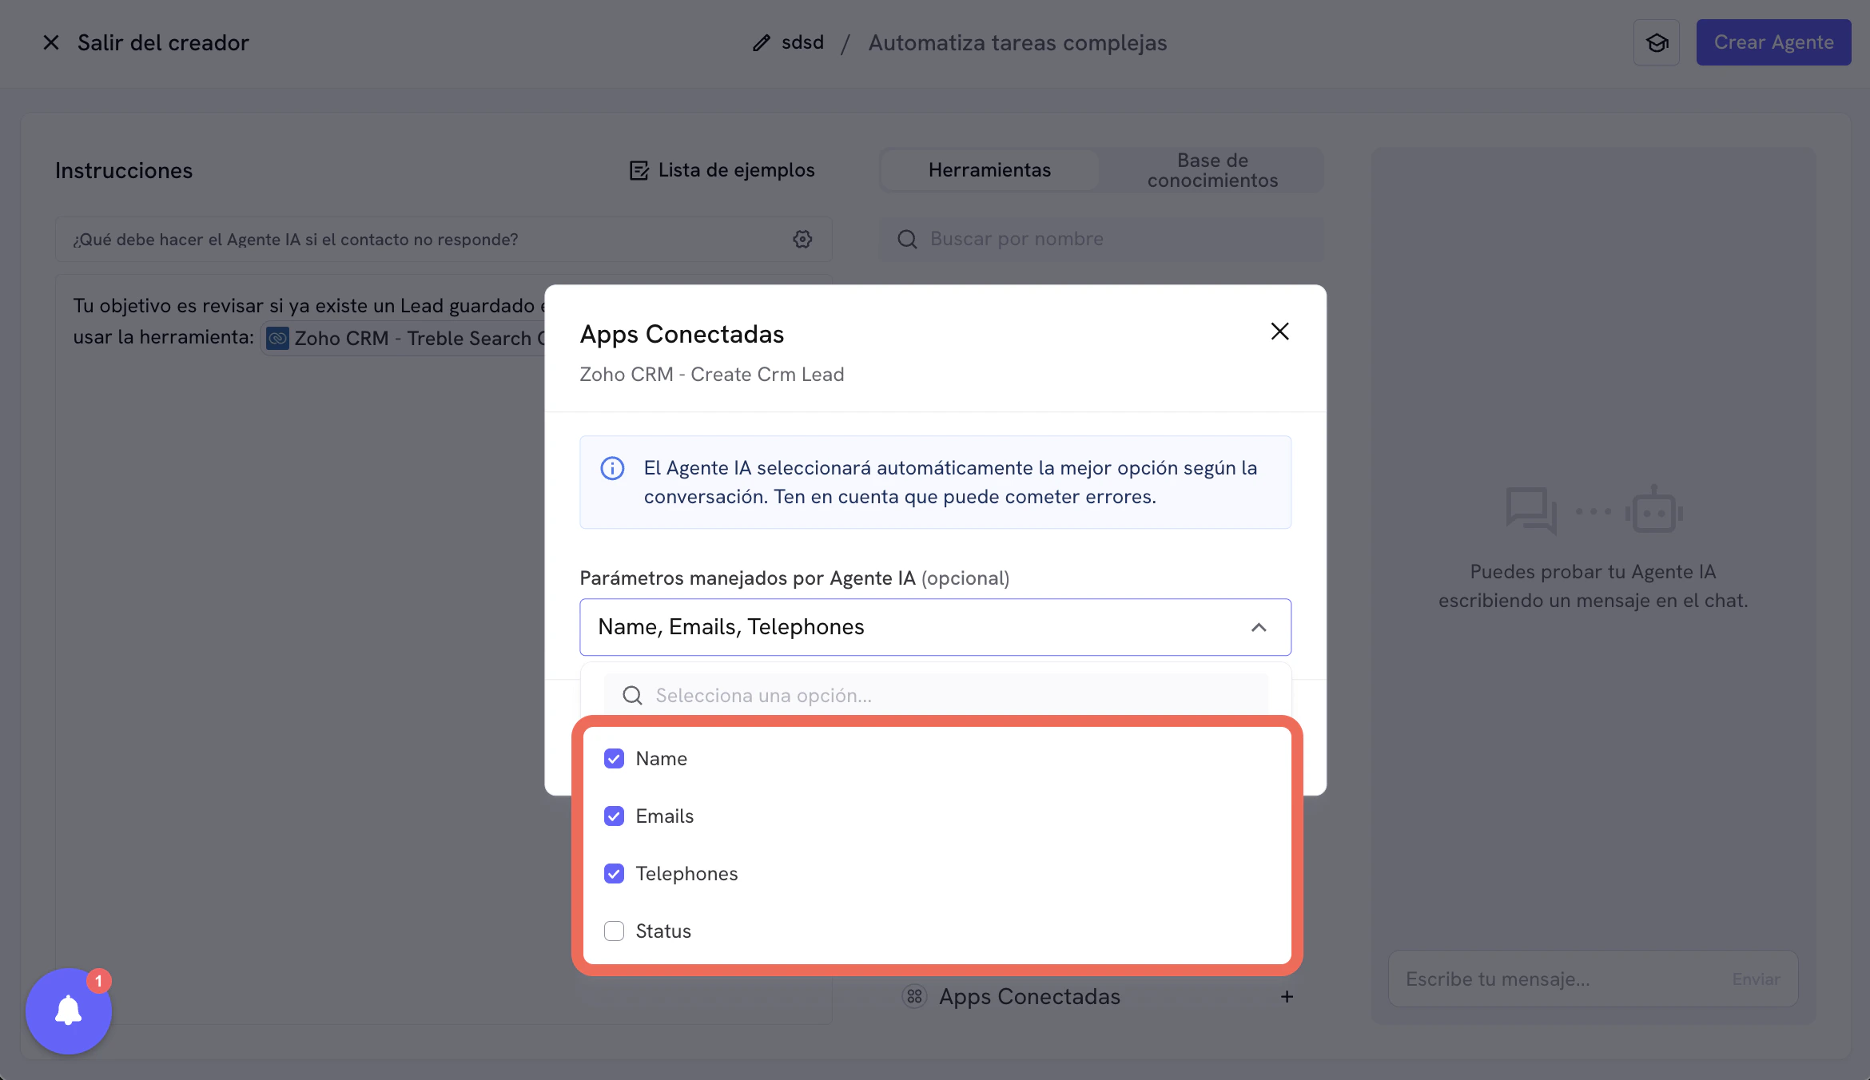1870x1080 pixels.
Task: Click the Crear Agente button
Action: pyautogui.click(x=1773, y=42)
